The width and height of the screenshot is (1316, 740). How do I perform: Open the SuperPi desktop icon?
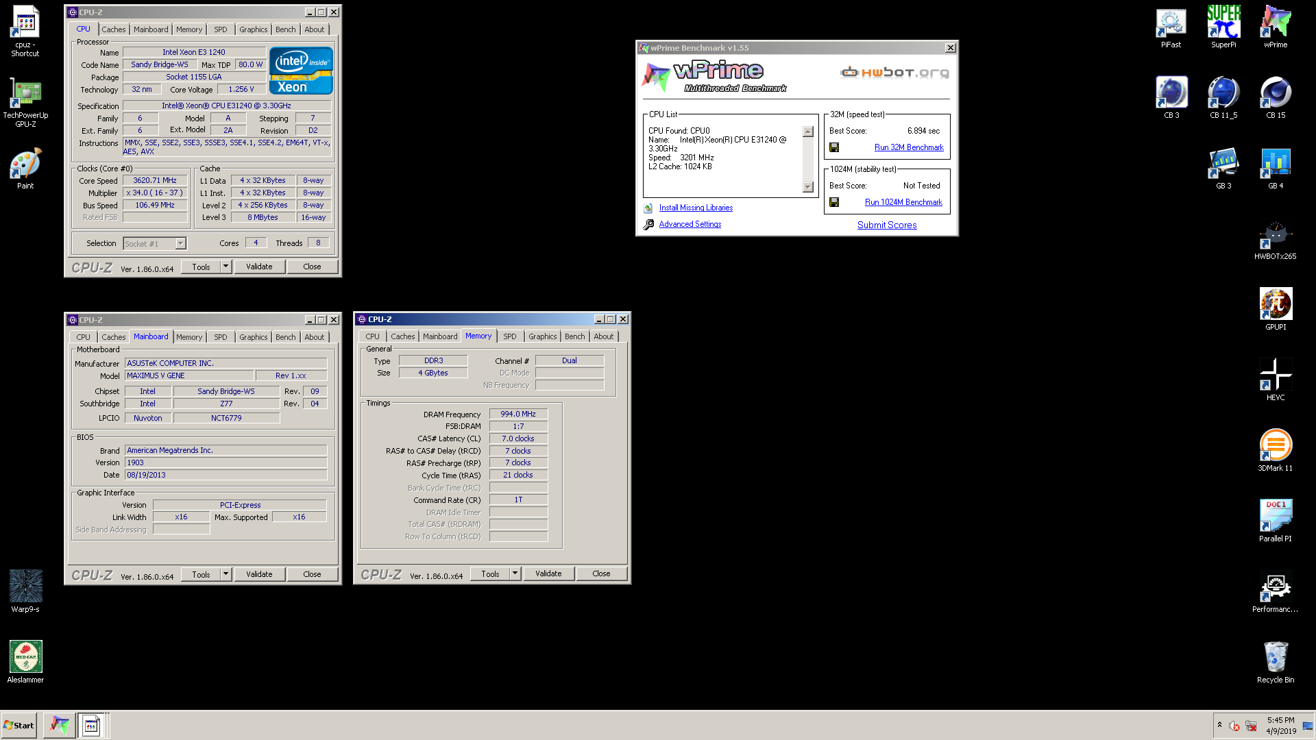coord(1223,26)
